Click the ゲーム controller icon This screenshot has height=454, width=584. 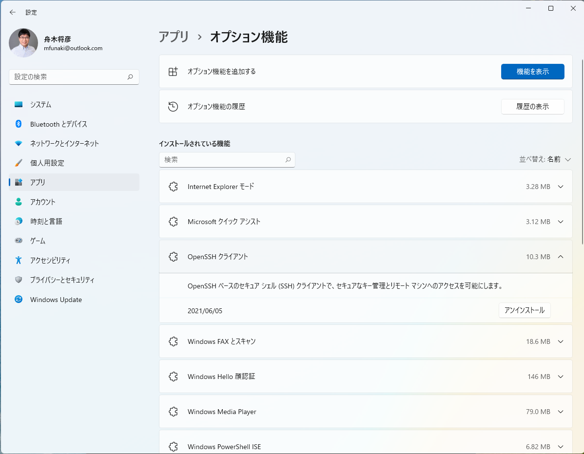click(x=18, y=241)
